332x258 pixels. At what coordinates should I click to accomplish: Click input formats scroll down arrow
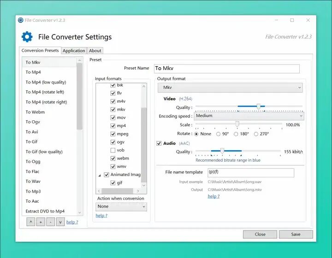[144, 186]
